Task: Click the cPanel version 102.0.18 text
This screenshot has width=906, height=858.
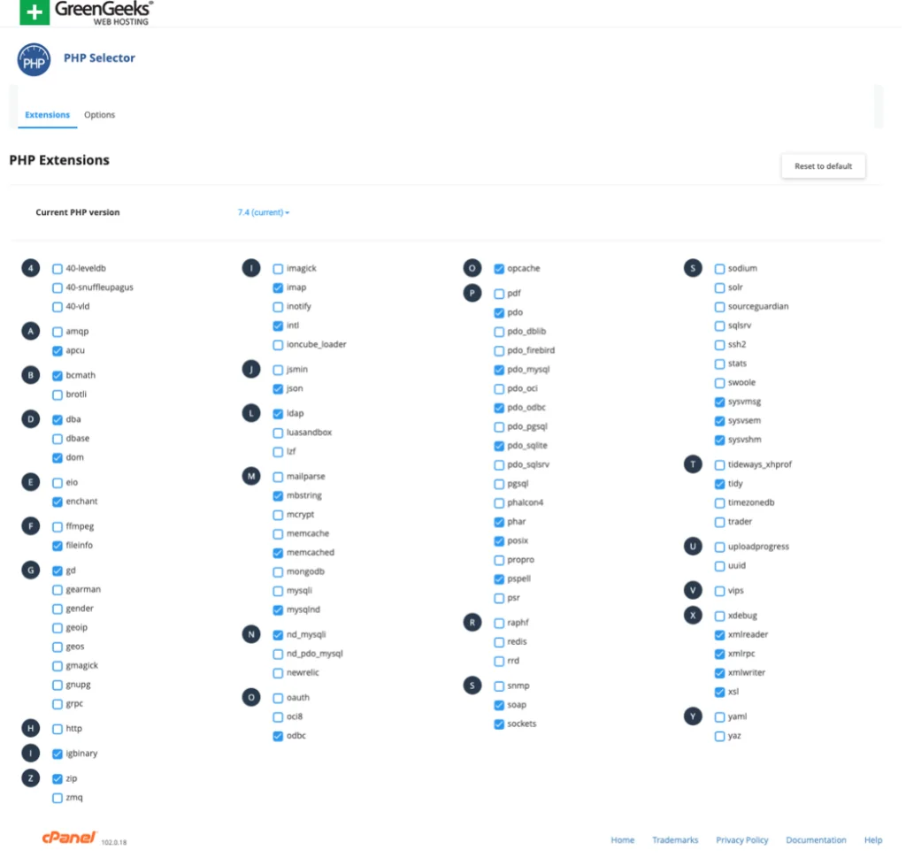Action: point(114,842)
